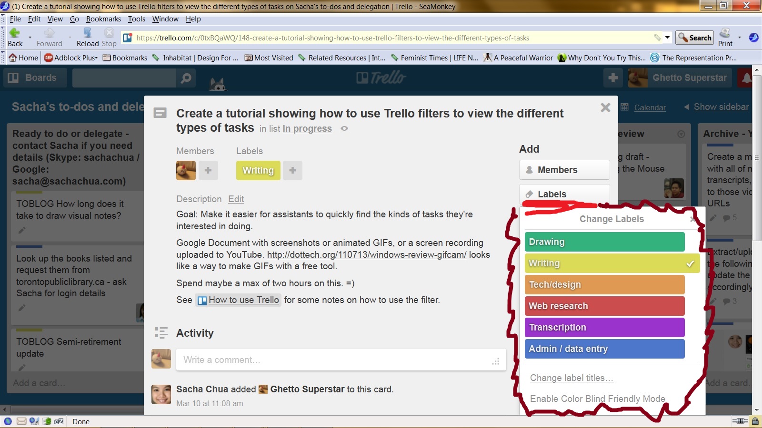The image size is (762, 428).
Task: Click the In progress list link
Action: pyautogui.click(x=307, y=128)
